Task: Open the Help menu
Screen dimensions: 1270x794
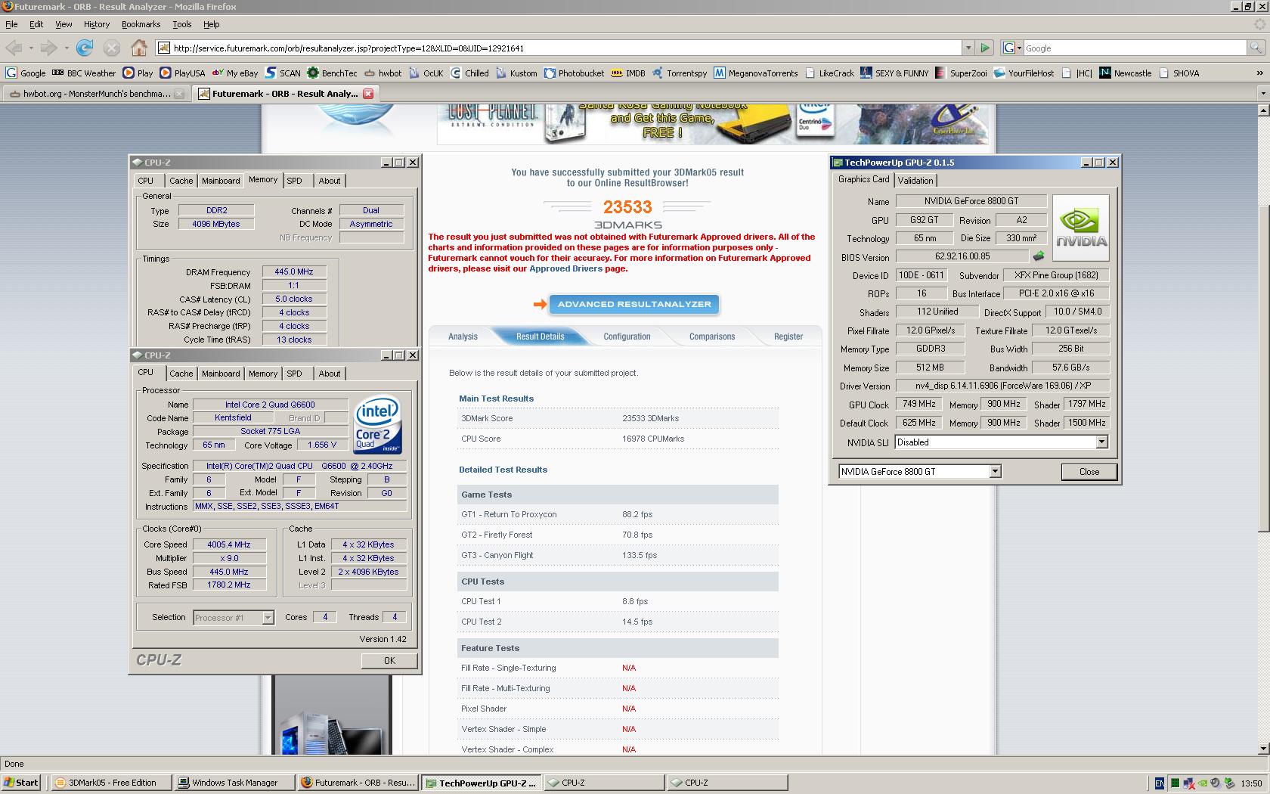Action: (x=212, y=24)
